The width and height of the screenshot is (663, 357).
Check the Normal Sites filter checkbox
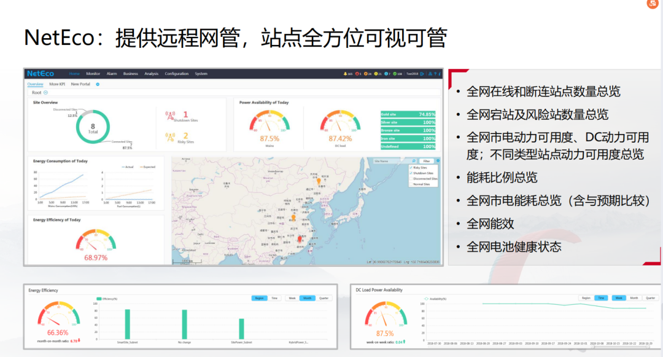point(411,184)
